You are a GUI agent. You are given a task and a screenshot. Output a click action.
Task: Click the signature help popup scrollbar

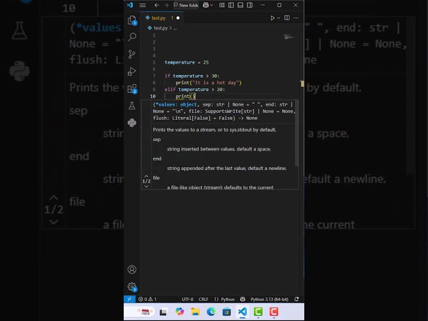(x=297, y=134)
